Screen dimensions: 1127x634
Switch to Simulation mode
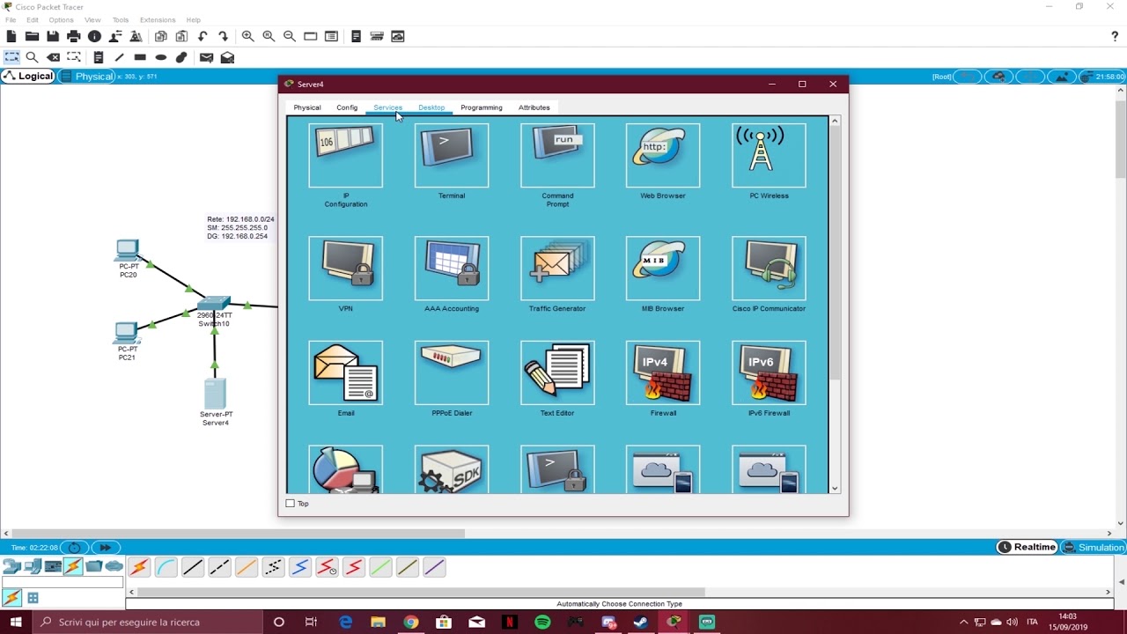pyautogui.click(x=1094, y=548)
